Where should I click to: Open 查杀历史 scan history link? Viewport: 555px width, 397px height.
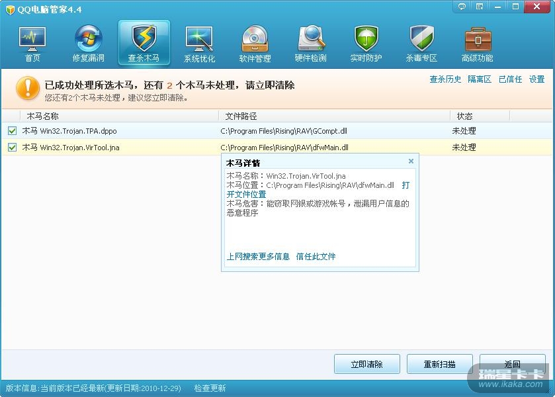pos(445,79)
